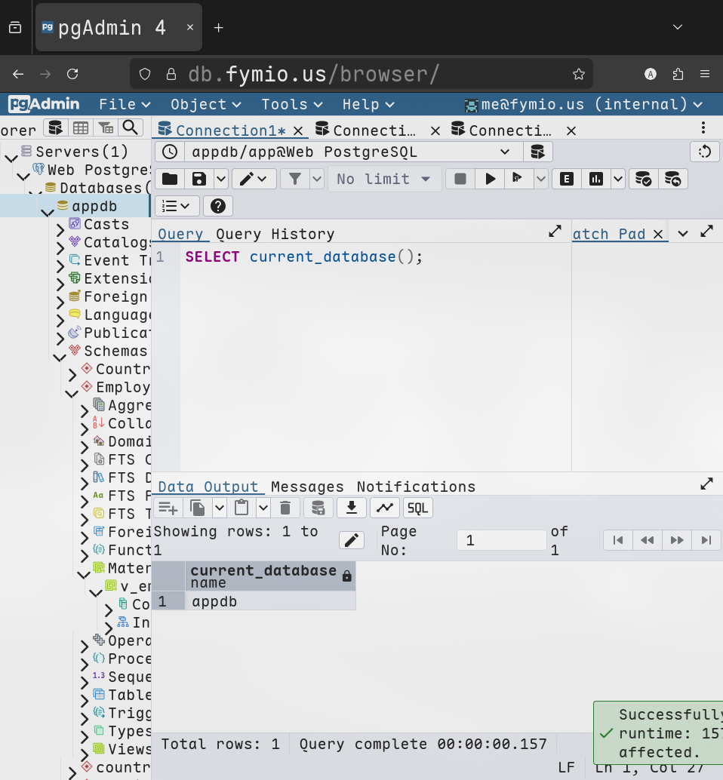
Task: Click the Rollback database icon
Action: pos(672,179)
